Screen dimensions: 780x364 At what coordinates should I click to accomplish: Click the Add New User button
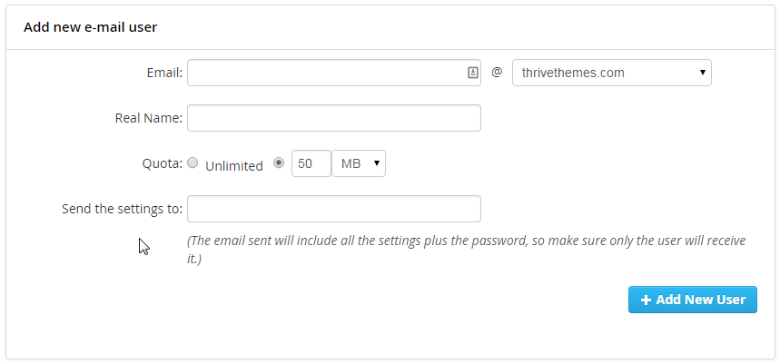point(693,300)
